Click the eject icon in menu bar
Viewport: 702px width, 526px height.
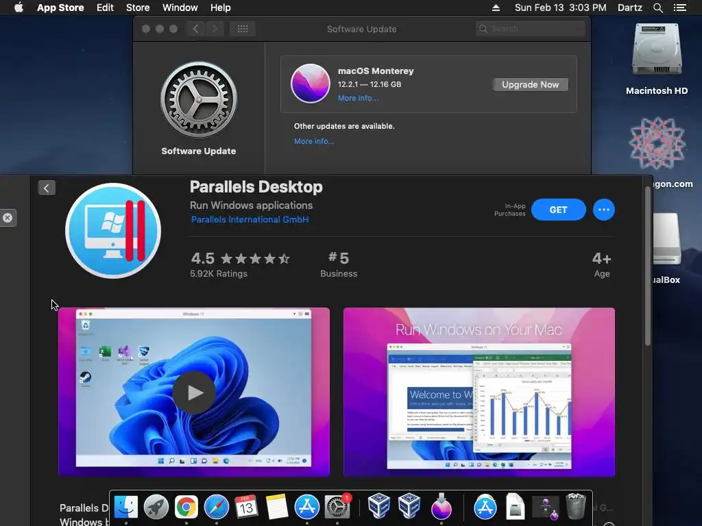pos(496,8)
